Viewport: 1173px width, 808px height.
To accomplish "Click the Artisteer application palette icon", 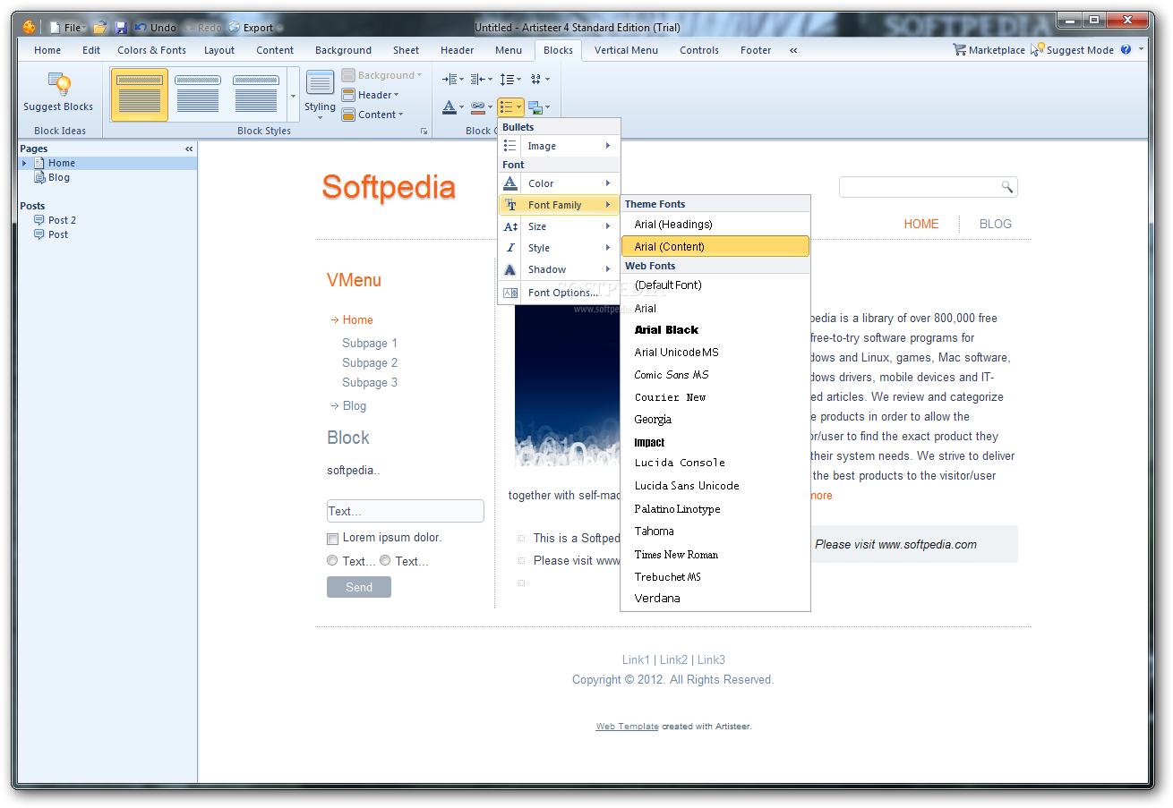I will tap(30, 27).
